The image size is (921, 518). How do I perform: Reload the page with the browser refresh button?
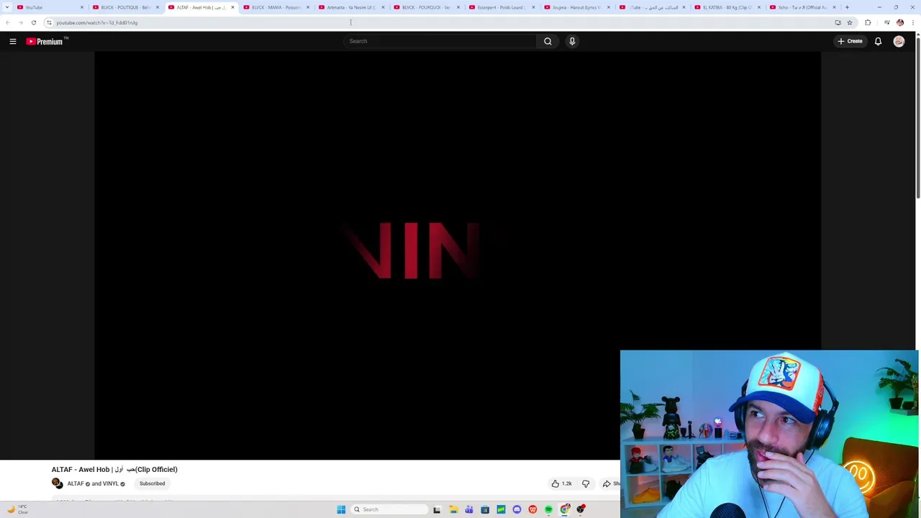(x=34, y=23)
